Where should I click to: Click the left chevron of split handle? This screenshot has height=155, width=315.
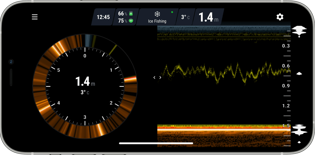(154, 77)
